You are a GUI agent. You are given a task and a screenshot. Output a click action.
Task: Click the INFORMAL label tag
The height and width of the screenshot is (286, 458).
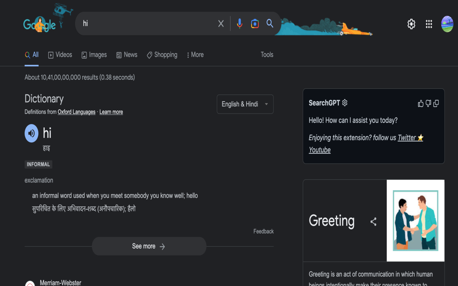tap(38, 164)
